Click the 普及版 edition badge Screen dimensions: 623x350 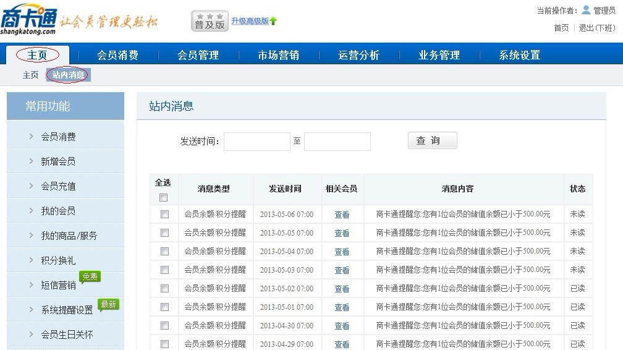click(210, 21)
